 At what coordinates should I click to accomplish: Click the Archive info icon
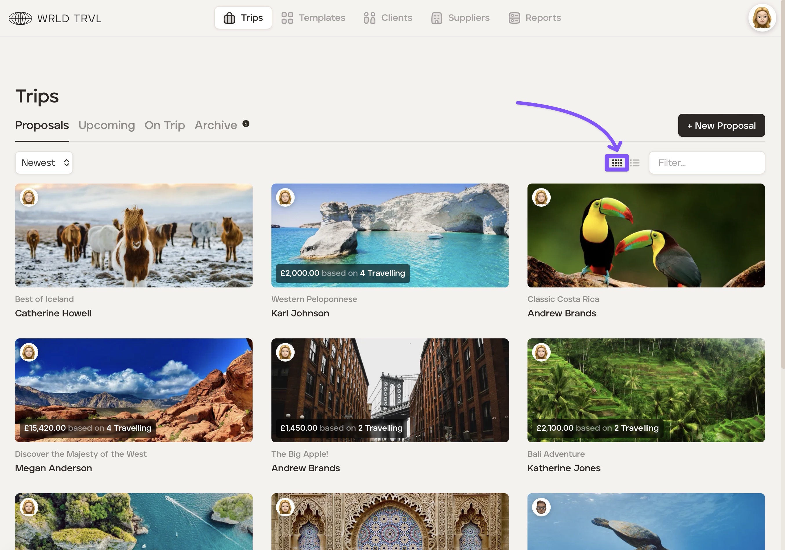pos(246,124)
